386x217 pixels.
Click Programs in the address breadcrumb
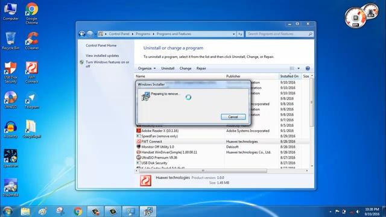pos(143,34)
